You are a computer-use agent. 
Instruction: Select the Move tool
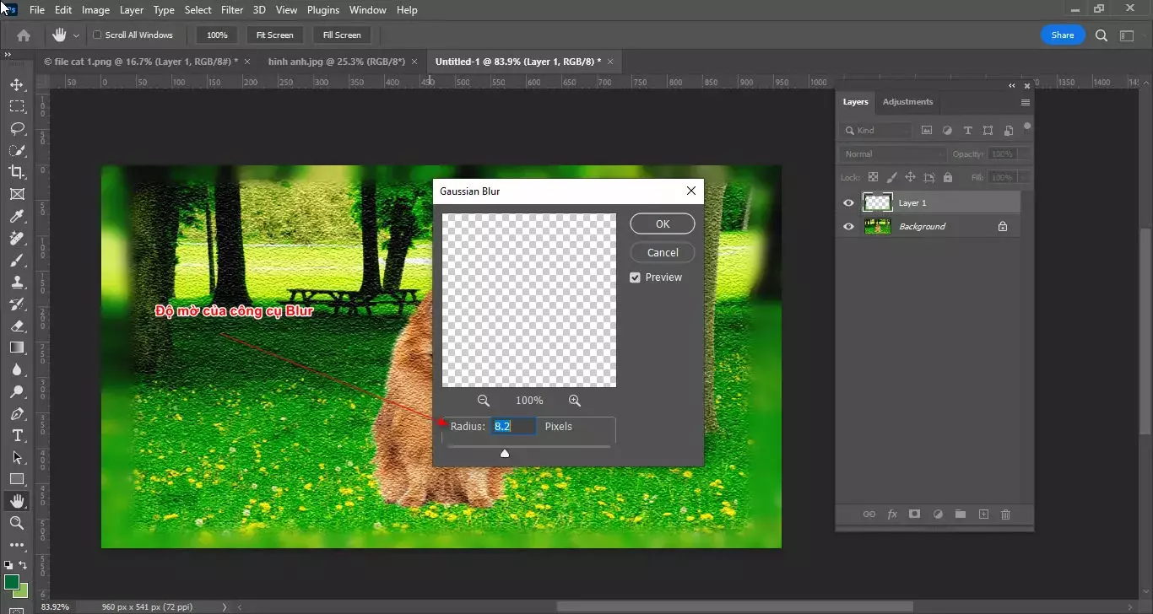[17, 84]
